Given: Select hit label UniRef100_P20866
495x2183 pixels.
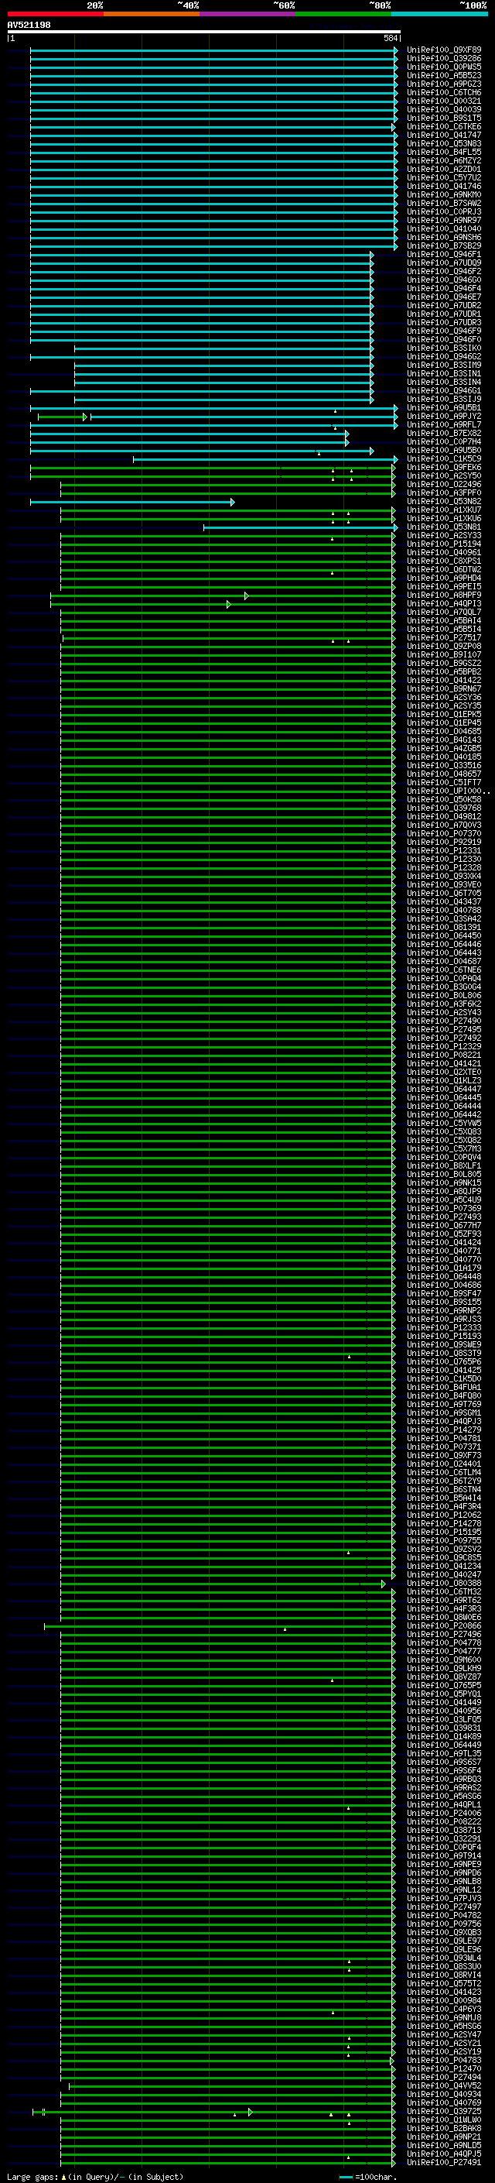Looking at the screenshot, I should pos(443,1625).
